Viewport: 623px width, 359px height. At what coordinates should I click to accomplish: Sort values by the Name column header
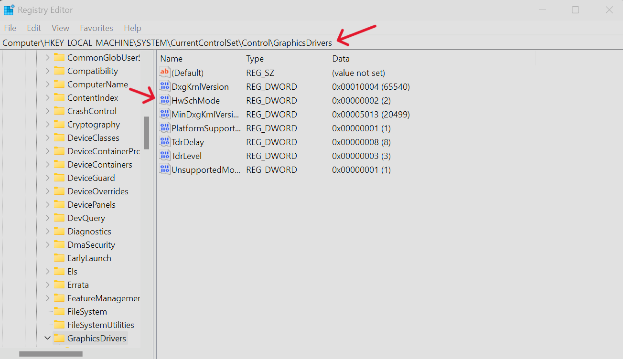pyautogui.click(x=200, y=59)
